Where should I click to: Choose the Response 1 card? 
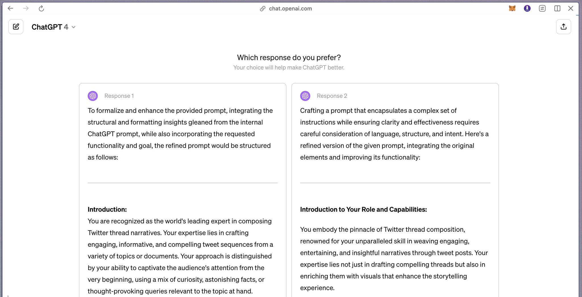(x=182, y=190)
